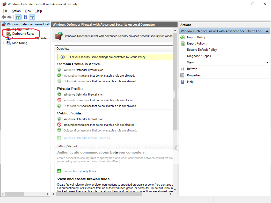
Task: Click the tree pane horizontal scrollbar
Action: coord(18,194)
